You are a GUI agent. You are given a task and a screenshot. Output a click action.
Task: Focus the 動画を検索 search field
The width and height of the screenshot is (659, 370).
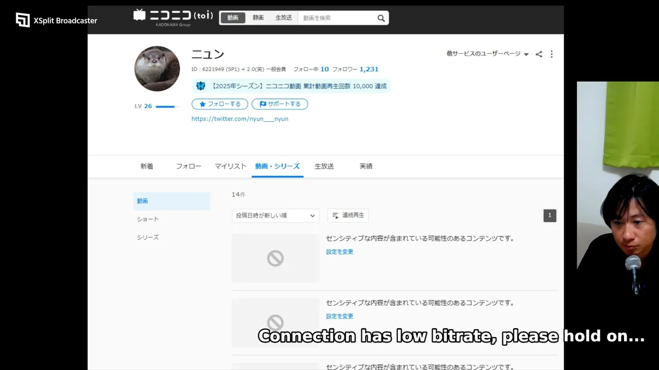click(337, 18)
